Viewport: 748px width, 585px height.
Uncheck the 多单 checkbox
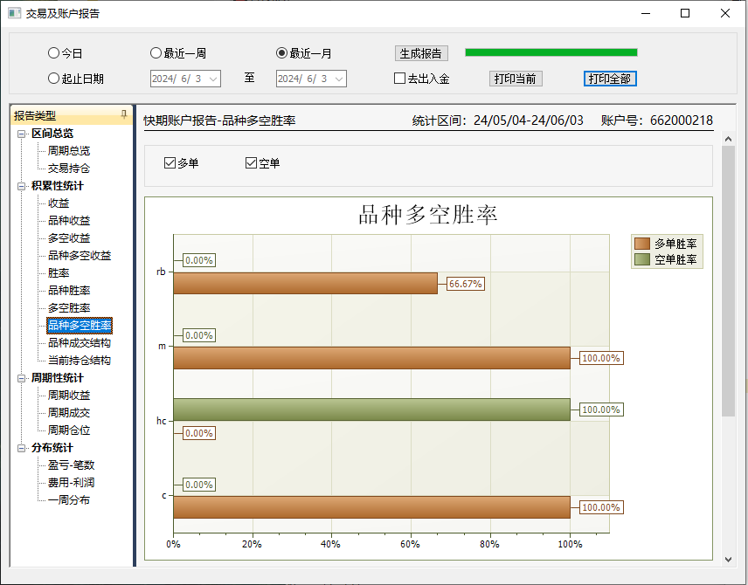pyautogui.click(x=170, y=163)
